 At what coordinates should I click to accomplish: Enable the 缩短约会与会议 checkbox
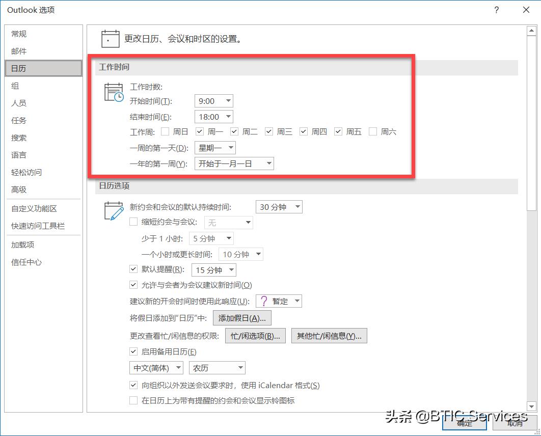(x=133, y=222)
